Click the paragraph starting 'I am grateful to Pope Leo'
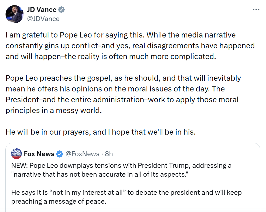 (130, 46)
